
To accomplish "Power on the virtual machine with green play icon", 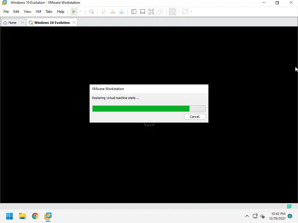I will pos(74,12).
